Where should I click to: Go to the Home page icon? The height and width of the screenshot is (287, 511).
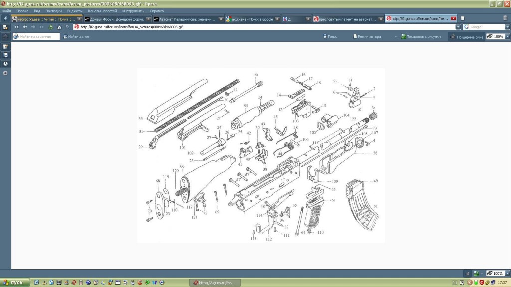(x=59, y=27)
